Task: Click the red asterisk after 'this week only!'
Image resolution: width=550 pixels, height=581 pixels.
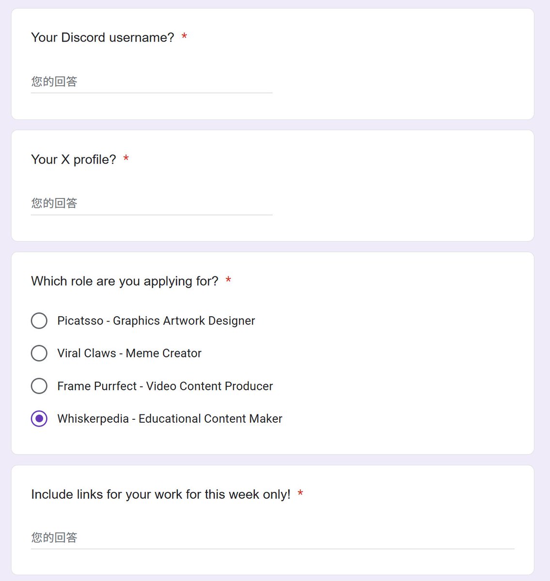Action: click(300, 493)
